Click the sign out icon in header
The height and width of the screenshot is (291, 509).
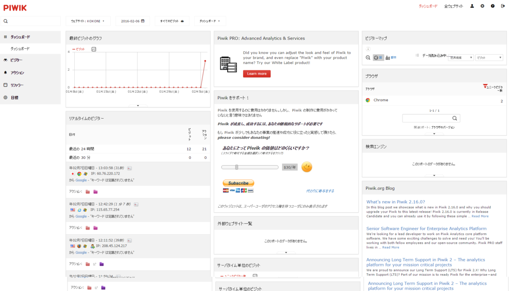(x=503, y=6)
